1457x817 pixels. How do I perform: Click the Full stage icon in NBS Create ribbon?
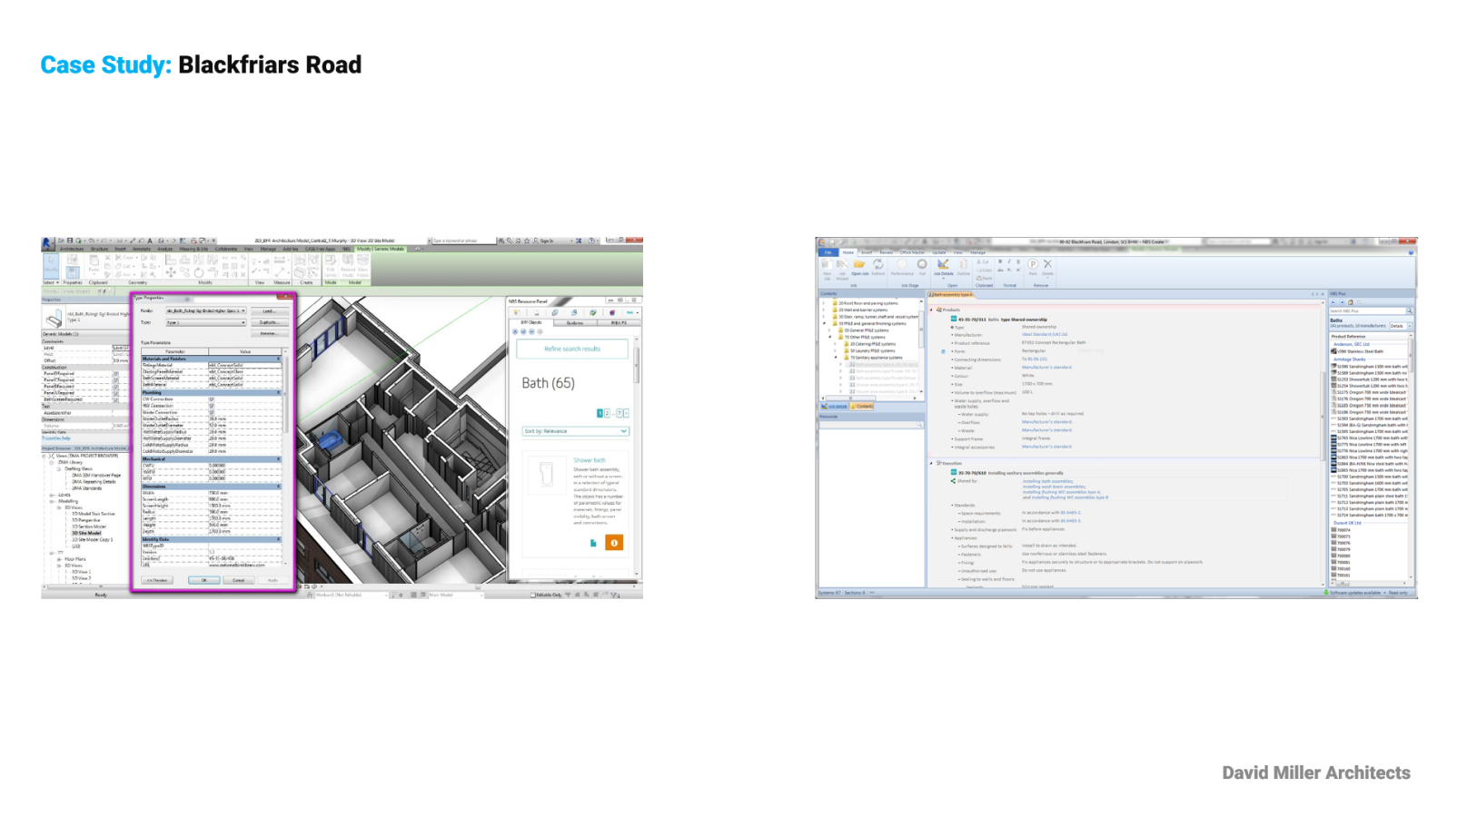click(x=922, y=266)
